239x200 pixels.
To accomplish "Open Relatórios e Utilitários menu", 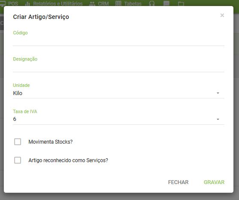I will [58, 4].
